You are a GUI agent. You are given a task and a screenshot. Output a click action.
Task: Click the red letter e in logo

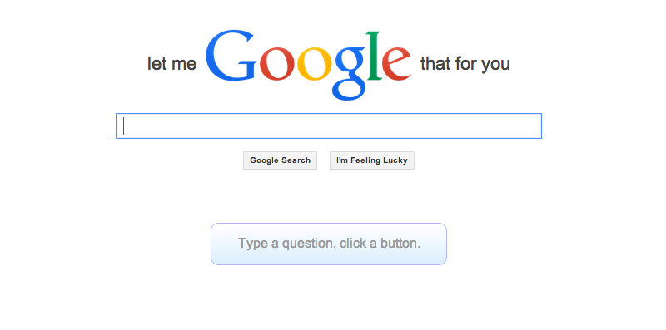(x=396, y=64)
